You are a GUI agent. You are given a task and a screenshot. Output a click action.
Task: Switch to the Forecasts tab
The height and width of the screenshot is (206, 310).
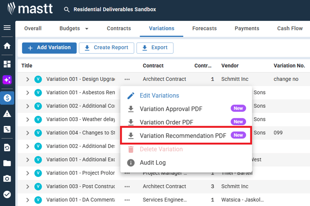tap(205, 29)
